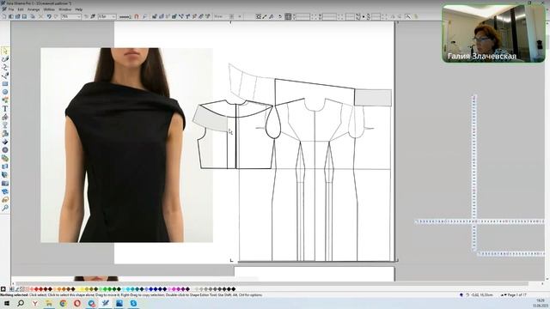
Task: Click the Open file icon
Action: pyautogui.click(x=11, y=16)
